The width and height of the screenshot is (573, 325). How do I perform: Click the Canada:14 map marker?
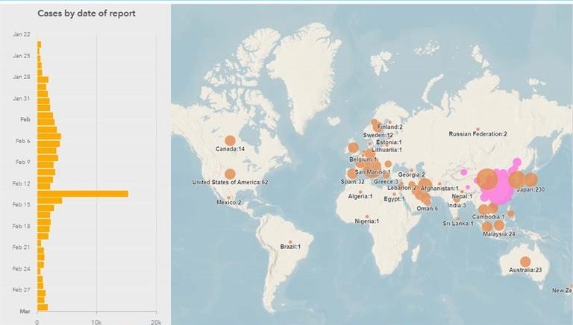[230, 141]
